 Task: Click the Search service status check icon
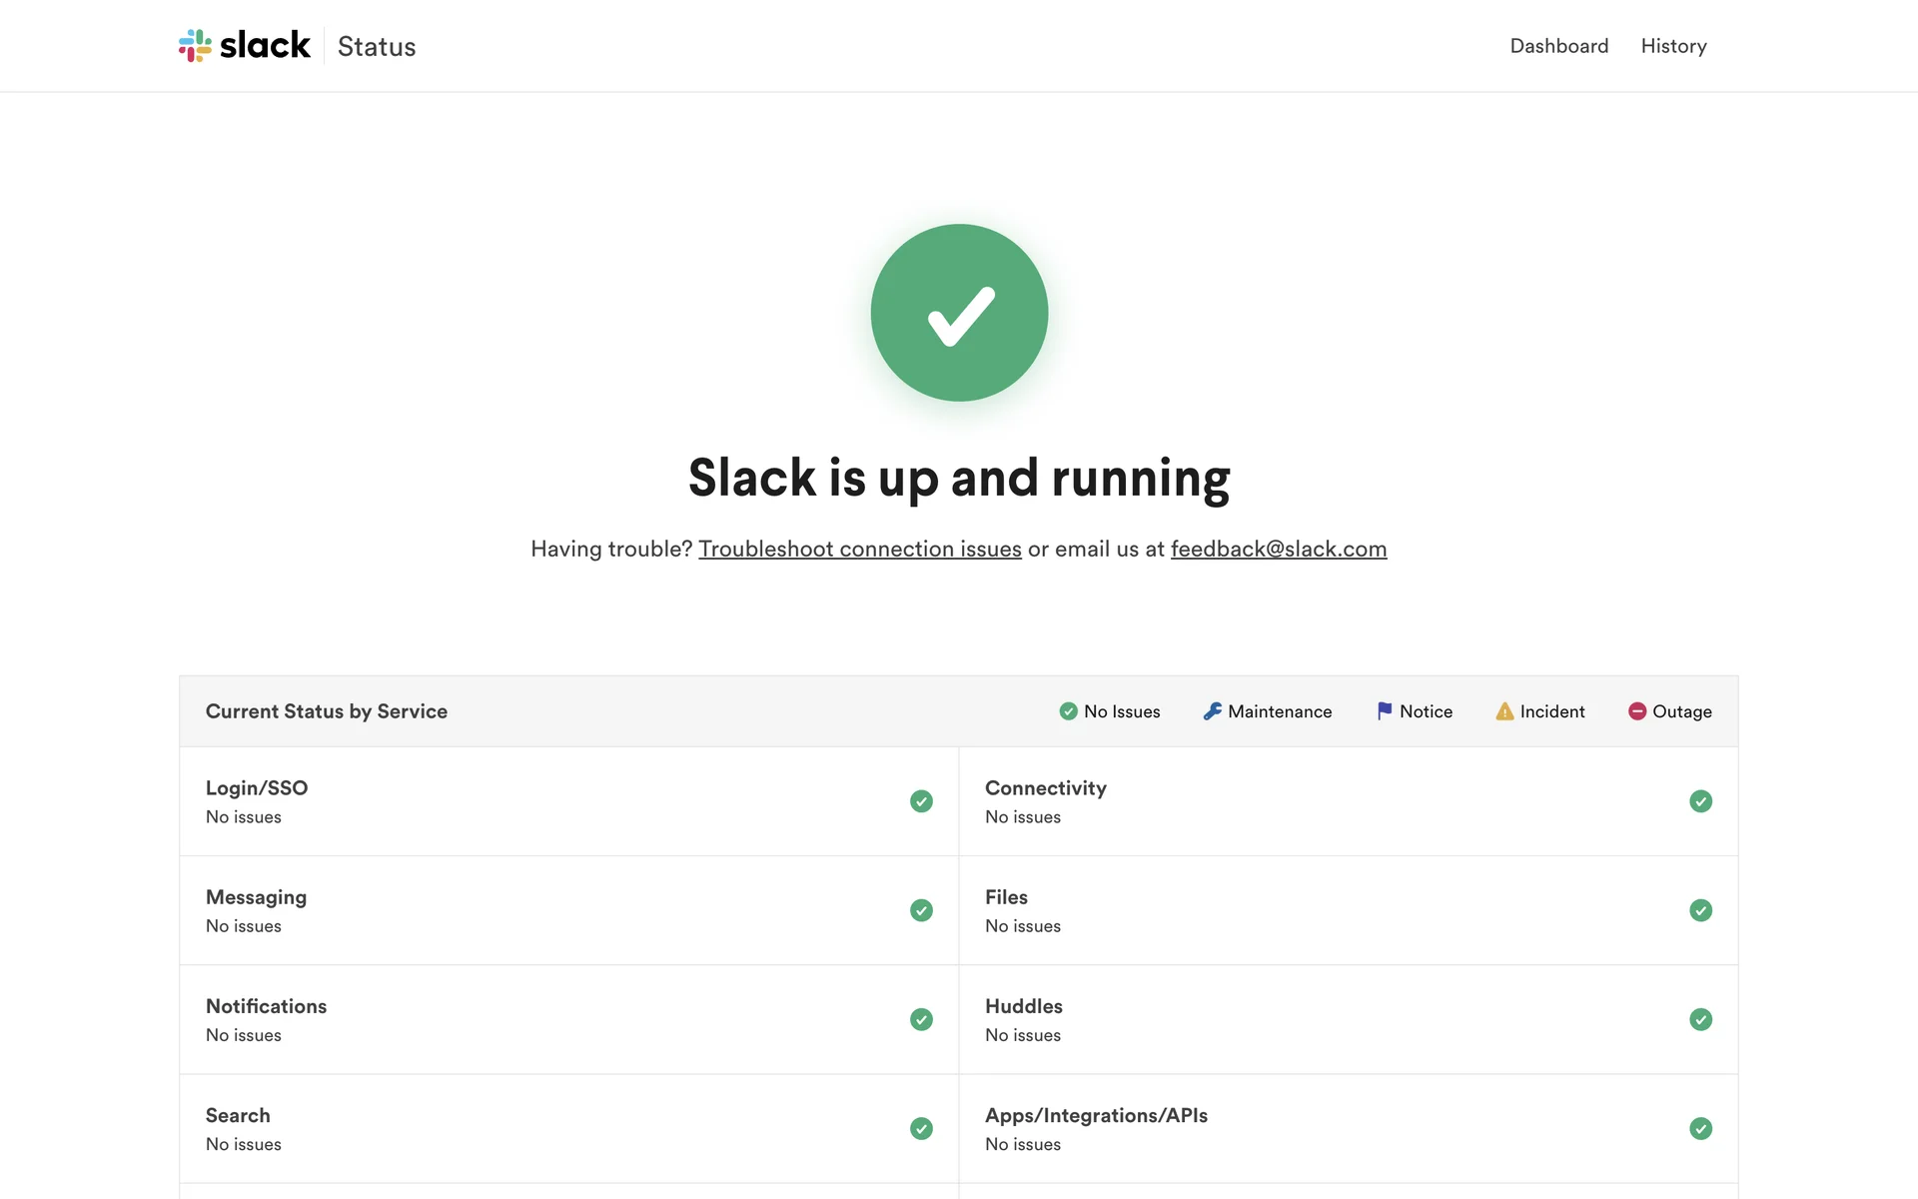click(x=921, y=1128)
